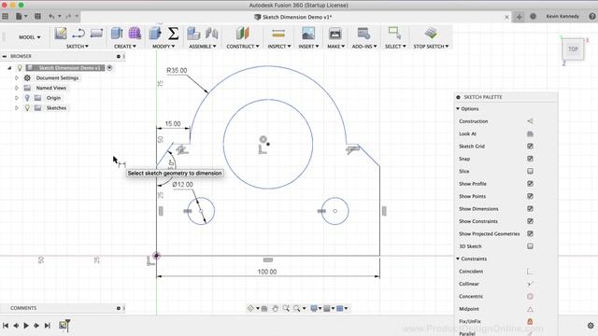Click the Fix/UnFix lock icon
This screenshot has width=598, height=336.
[530, 321]
